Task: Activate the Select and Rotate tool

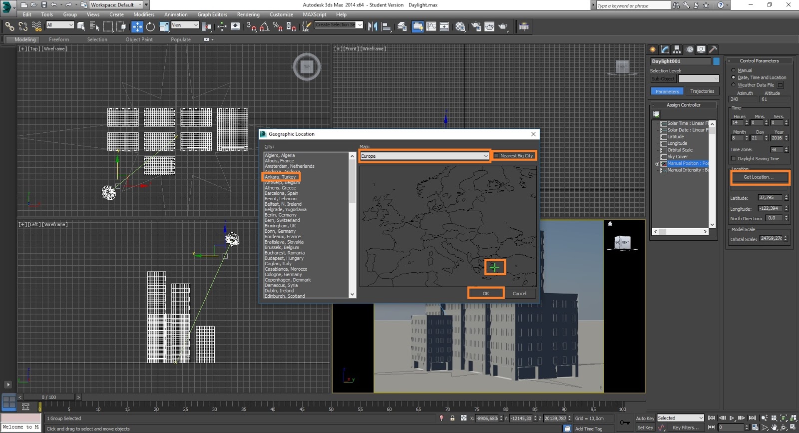Action: [x=150, y=26]
